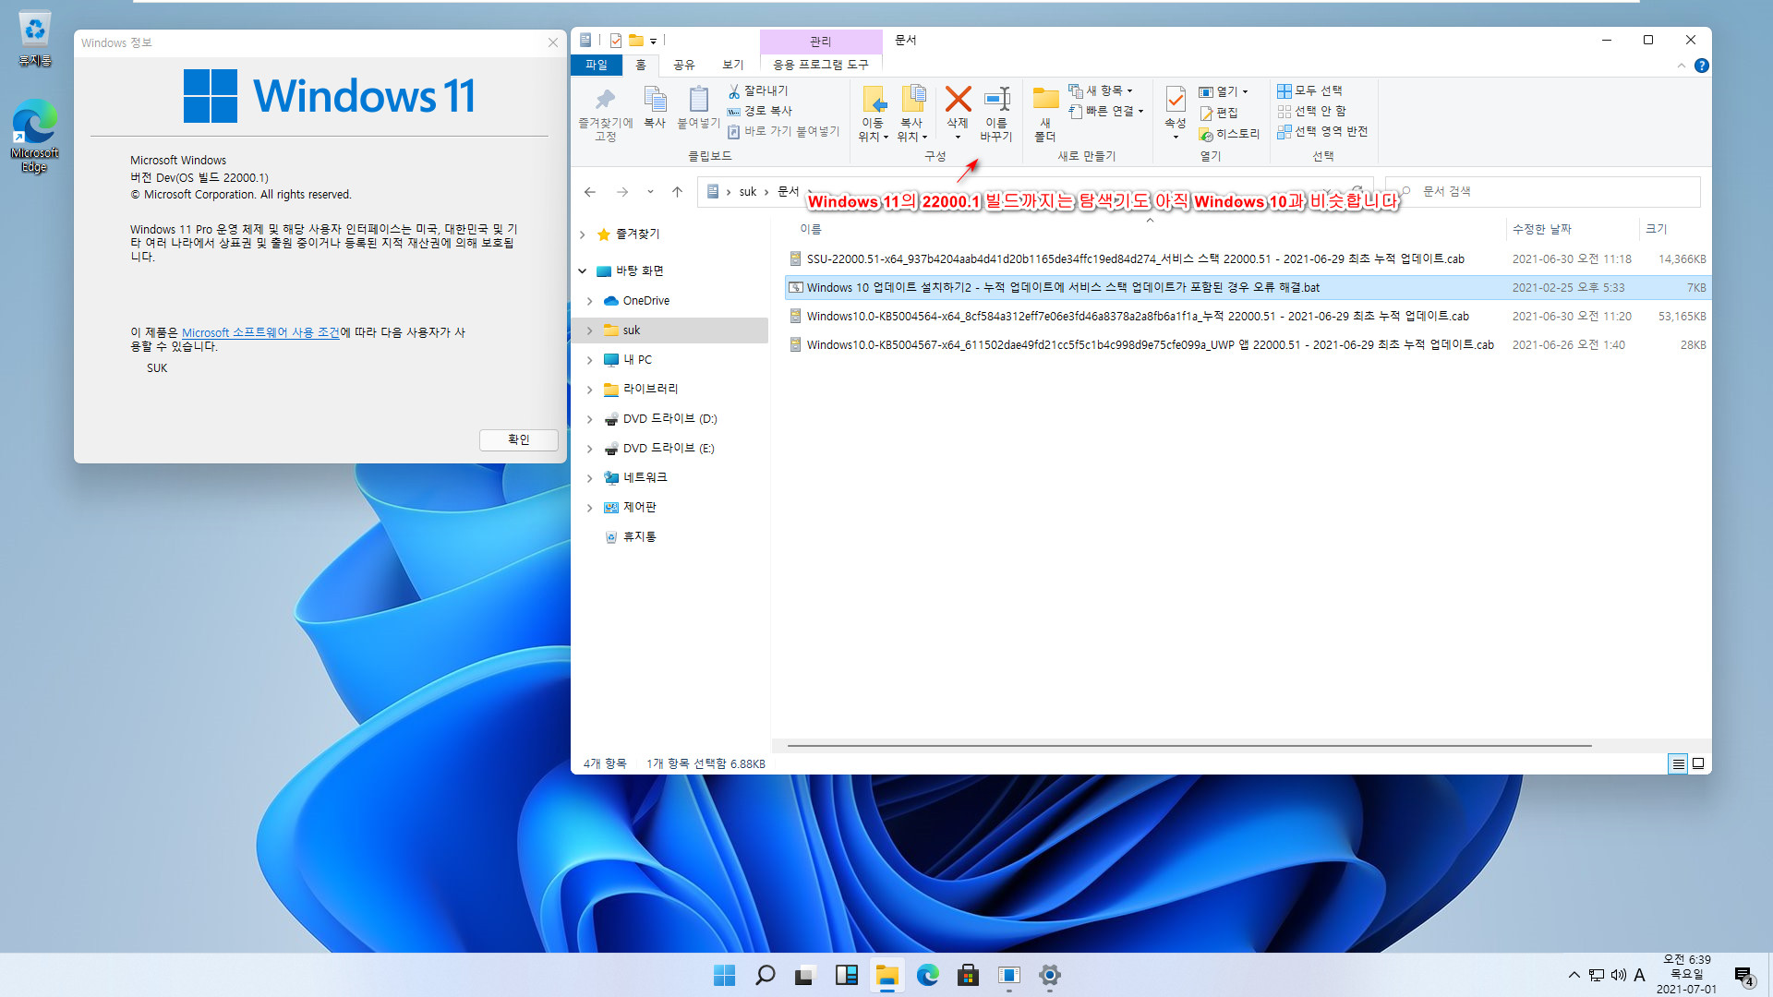Image resolution: width=1773 pixels, height=997 pixels.
Task: Open the Microsoft software license terms link
Action: 260,332
